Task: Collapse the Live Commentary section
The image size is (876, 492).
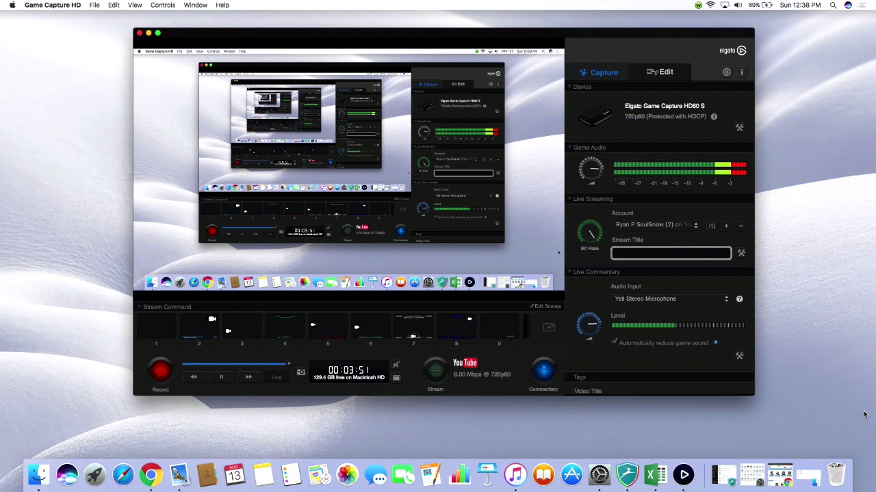Action: (569, 272)
